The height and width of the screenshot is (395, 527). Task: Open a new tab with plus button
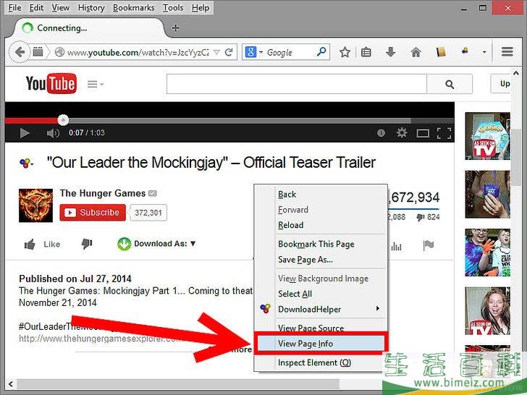coord(175,28)
